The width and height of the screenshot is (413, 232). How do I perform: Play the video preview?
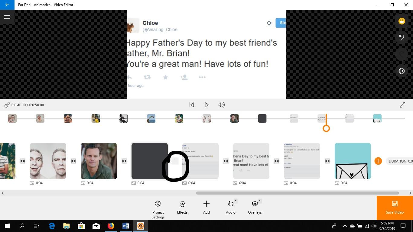207,105
